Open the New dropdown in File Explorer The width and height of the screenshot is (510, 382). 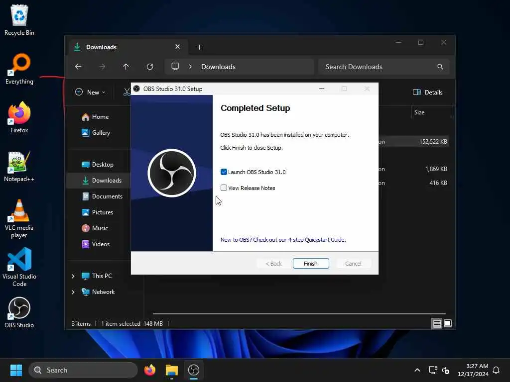pyautogui.click(x=90, y=92)
